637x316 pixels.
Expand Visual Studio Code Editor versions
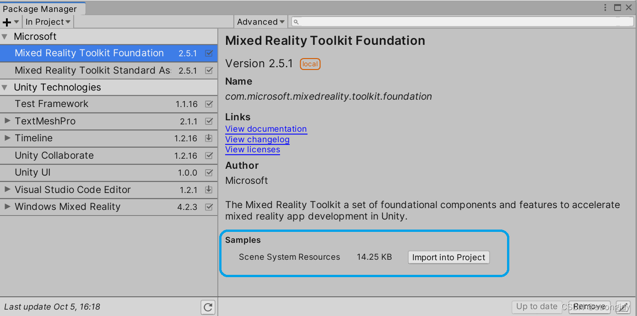[7, 189]
